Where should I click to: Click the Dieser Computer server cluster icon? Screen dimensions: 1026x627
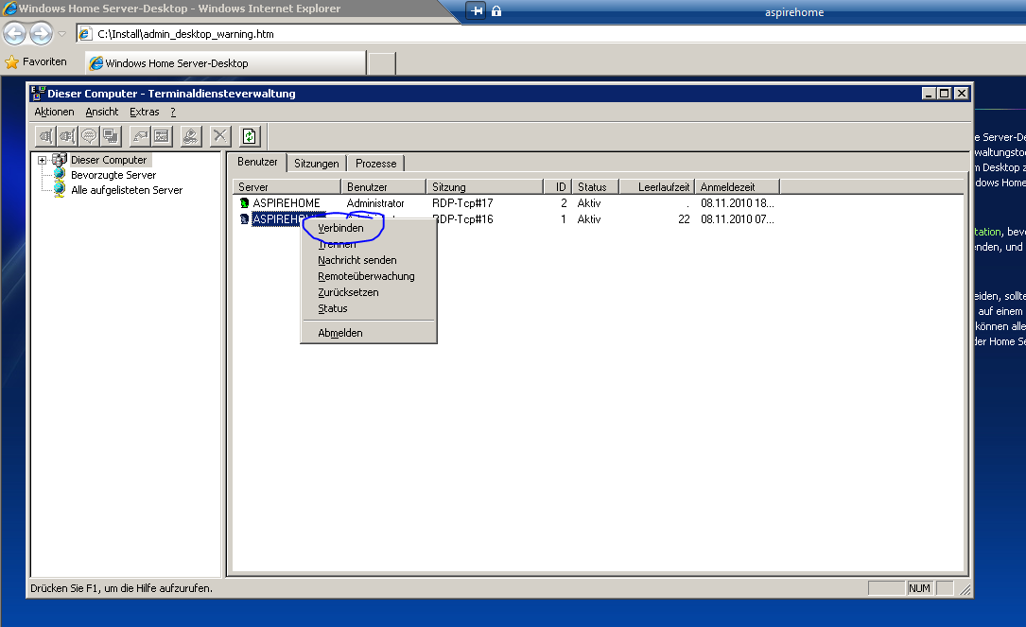pos(60,160)
